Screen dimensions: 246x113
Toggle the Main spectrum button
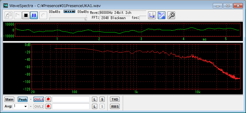pos(9,99)
